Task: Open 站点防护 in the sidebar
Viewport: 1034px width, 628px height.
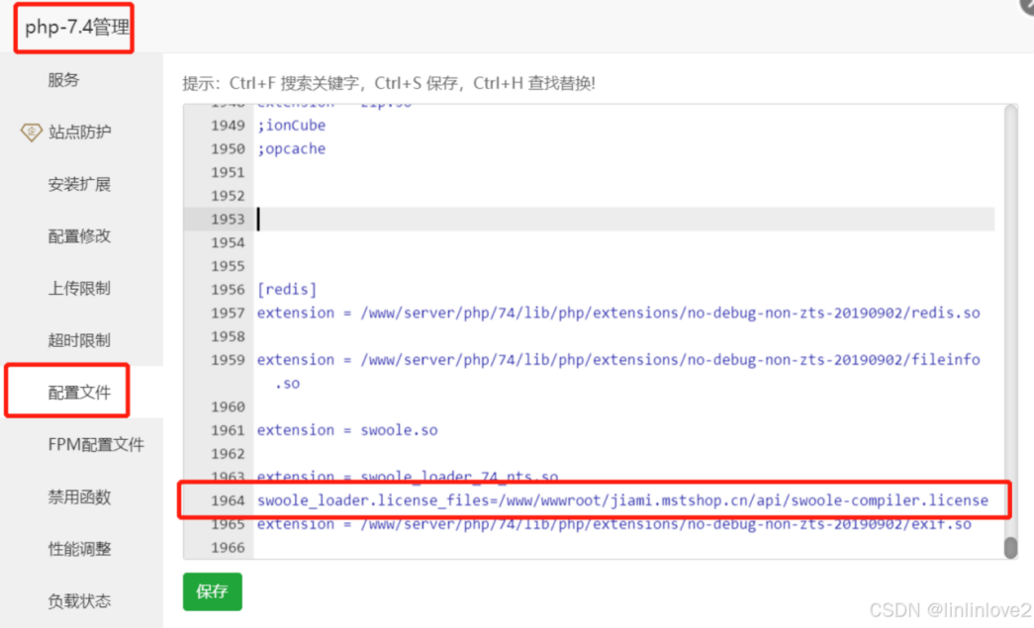Action: click(79, 132)
